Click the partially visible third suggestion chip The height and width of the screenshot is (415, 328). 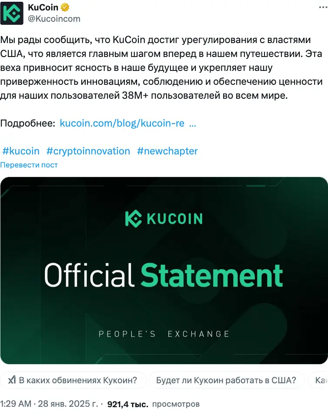(320, 380)
